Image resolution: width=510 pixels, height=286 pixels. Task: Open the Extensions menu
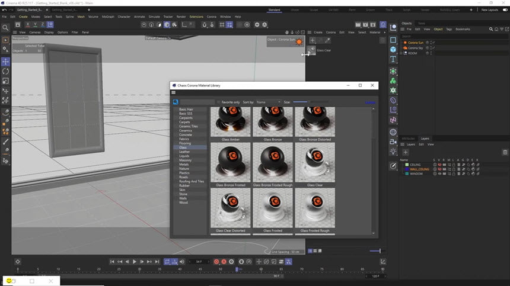click(196, 17)
